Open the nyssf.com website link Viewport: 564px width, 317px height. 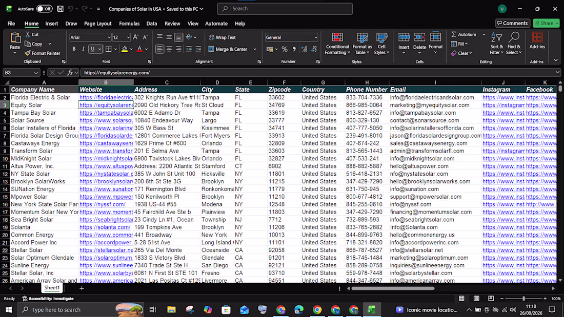pos(103,204)
